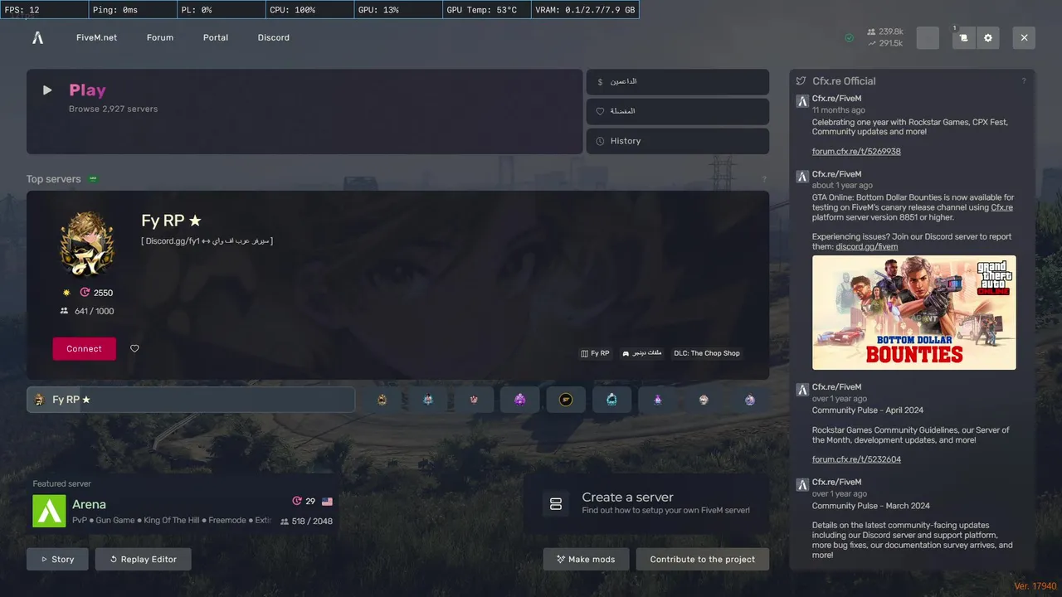Click the Fy RP map tag

pos(596,353)
